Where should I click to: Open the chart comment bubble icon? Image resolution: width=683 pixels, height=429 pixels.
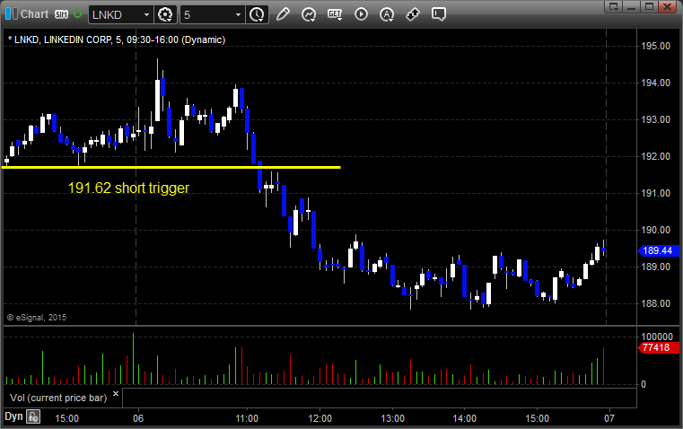(439, 14)
